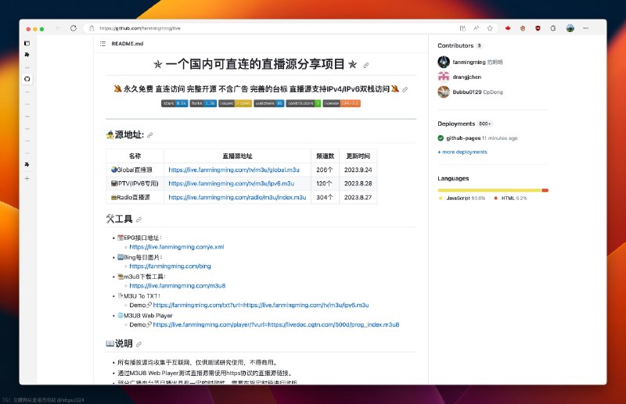Open the read aloud icon in address bar
The image size is (626, 404).
(x=477, y=28)
